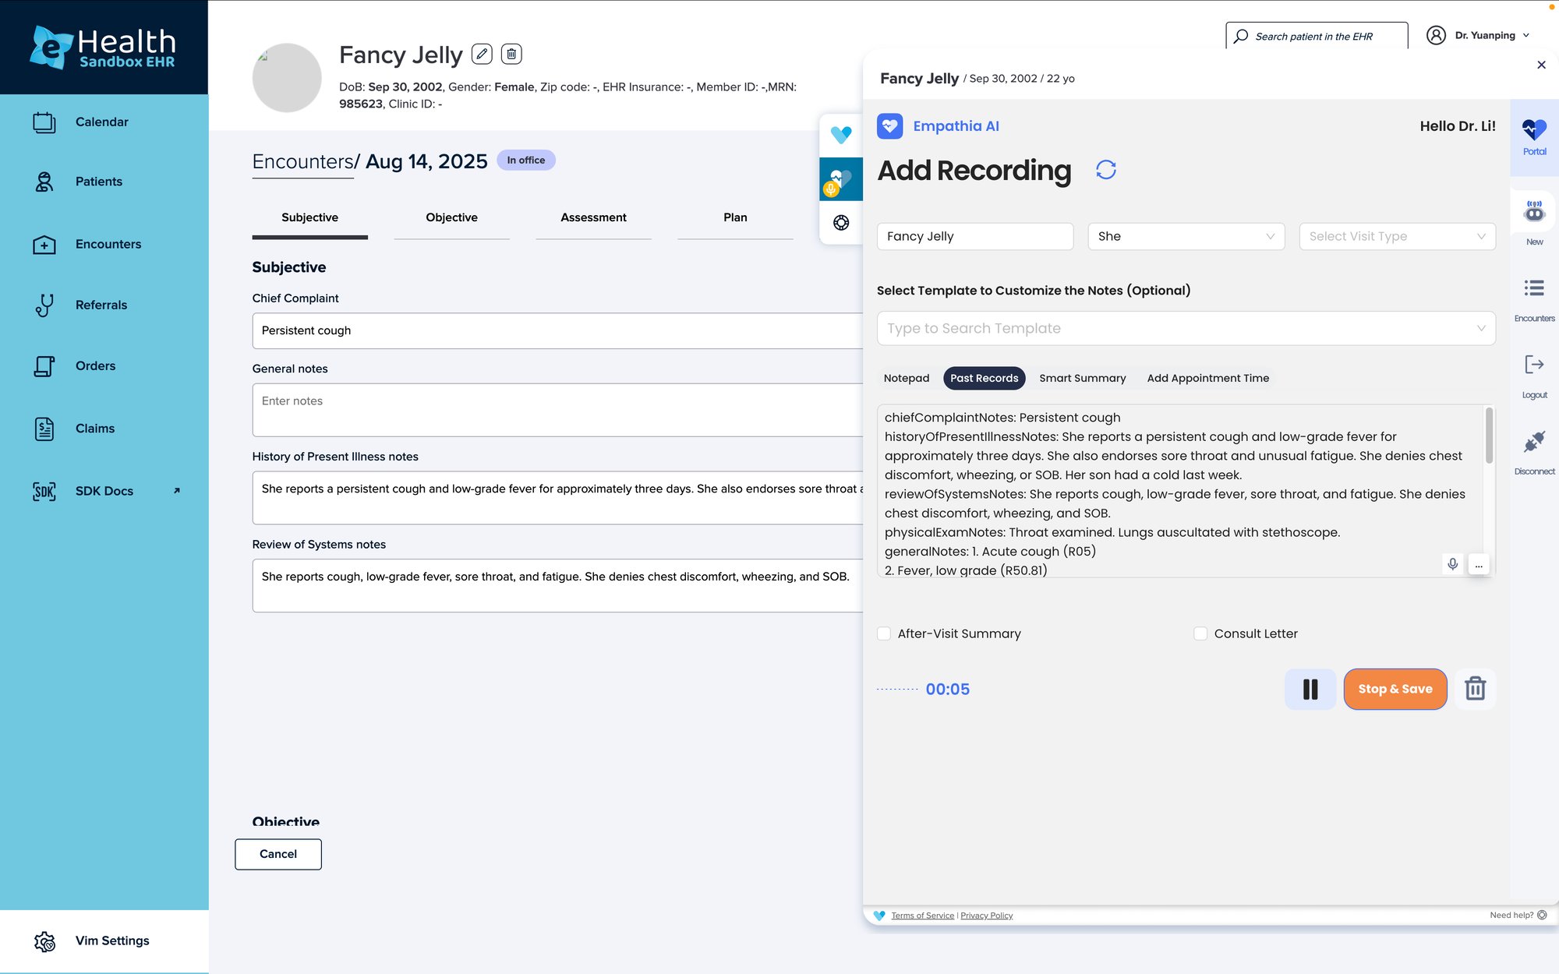The width and height of the screenshot is (1559, 974).
Task: Enable the After-Visit Summary checkbox
Action: [884, 633]
